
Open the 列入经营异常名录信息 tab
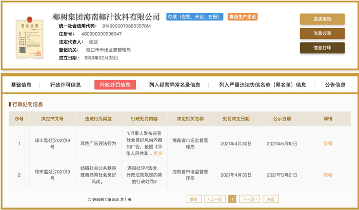coord(175,85)
